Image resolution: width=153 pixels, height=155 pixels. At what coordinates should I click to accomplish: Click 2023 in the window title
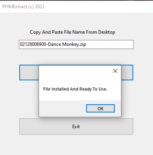click(x=40, y=6)
